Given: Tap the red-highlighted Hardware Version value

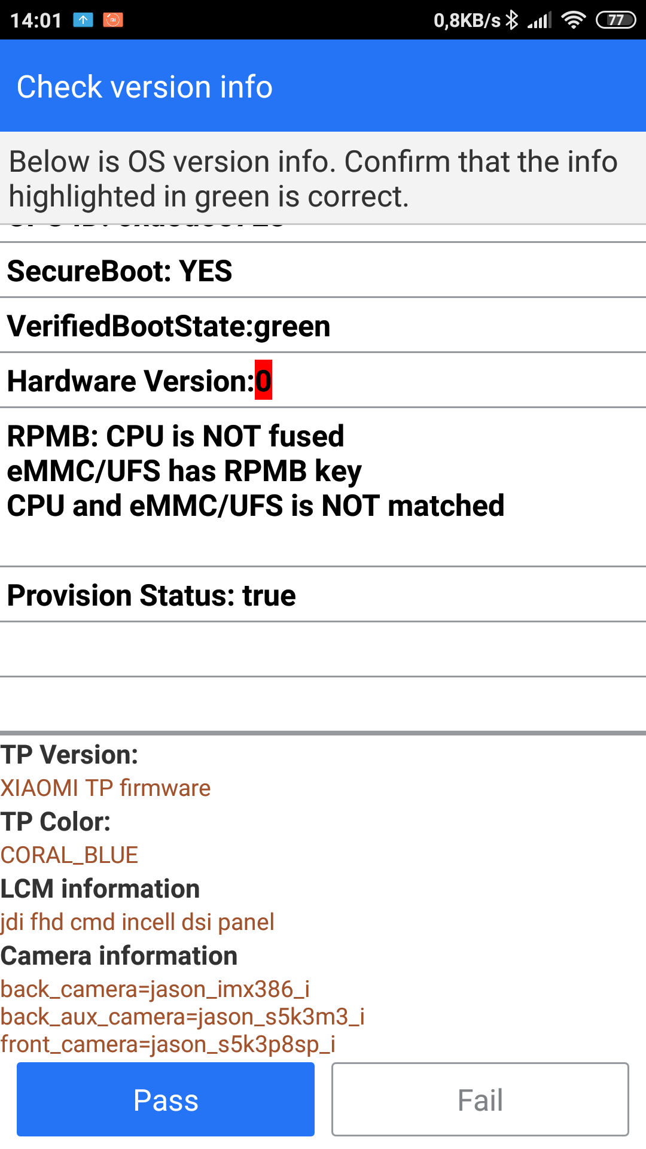Looking at the screenshot, I should click(x=263, y=381).
